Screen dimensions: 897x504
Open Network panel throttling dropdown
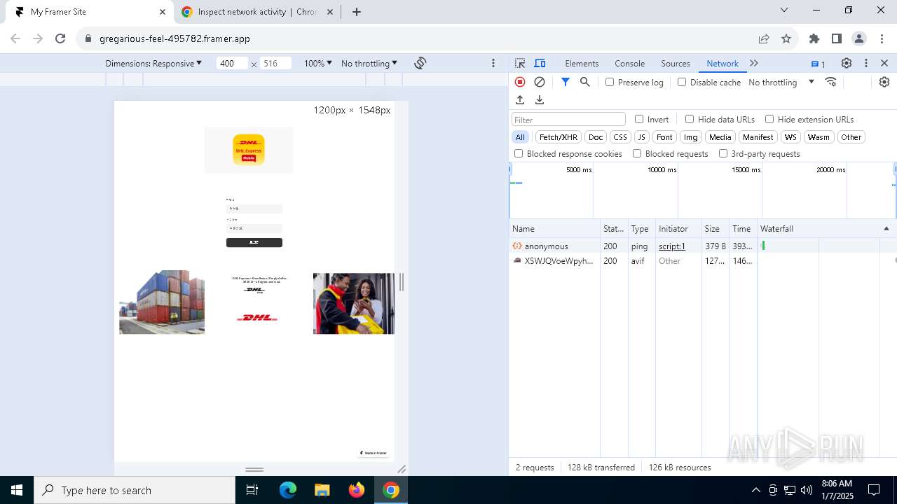click(x=781, y=82)
